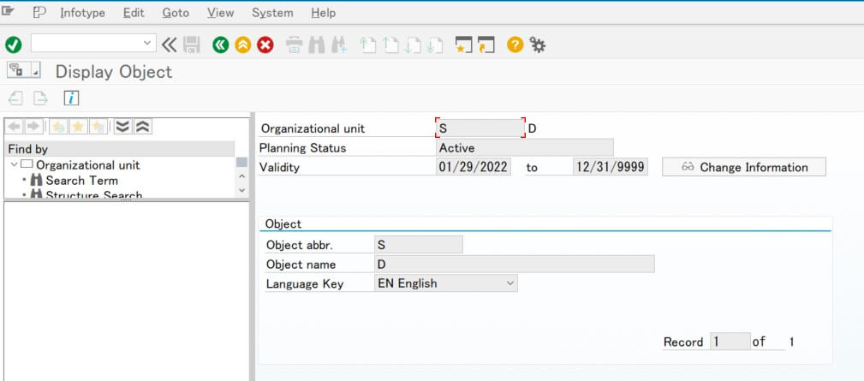
Task: Click the green Enter checkmark icon
Action: click(x=13, y=45)
